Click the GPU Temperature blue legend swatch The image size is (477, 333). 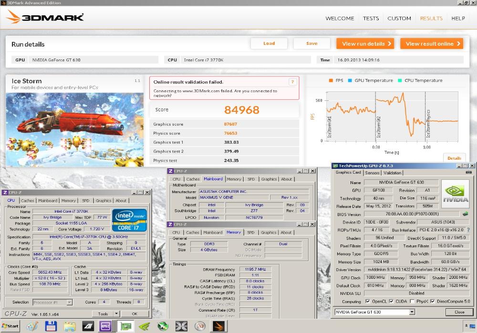click(350, 80)
